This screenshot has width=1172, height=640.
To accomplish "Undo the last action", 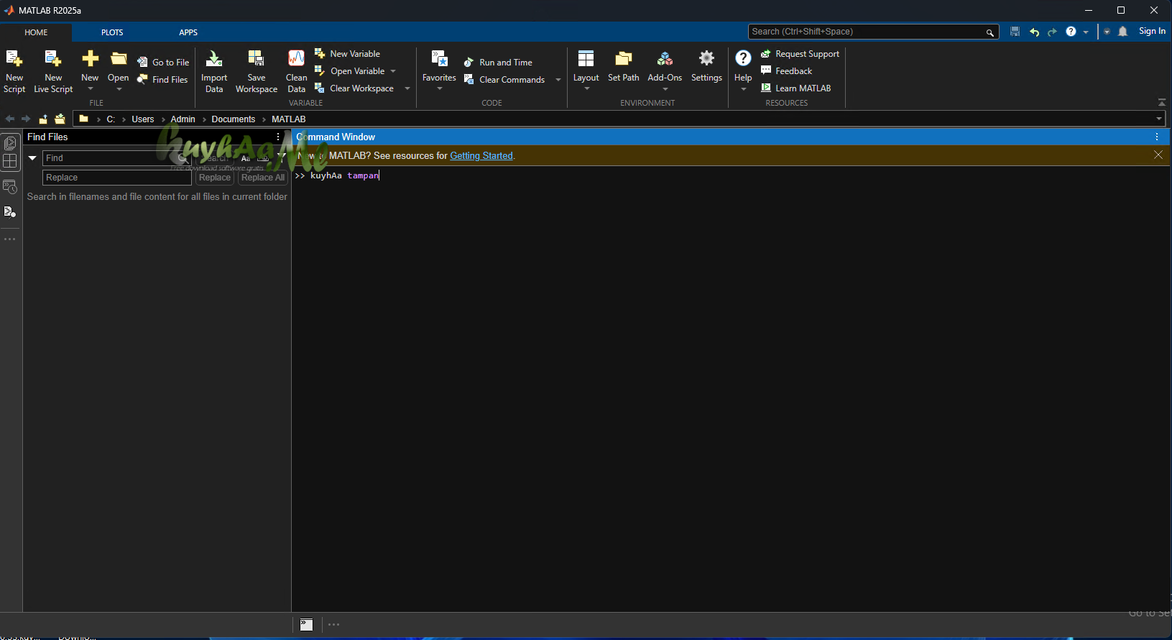I will click(1034, 32).
